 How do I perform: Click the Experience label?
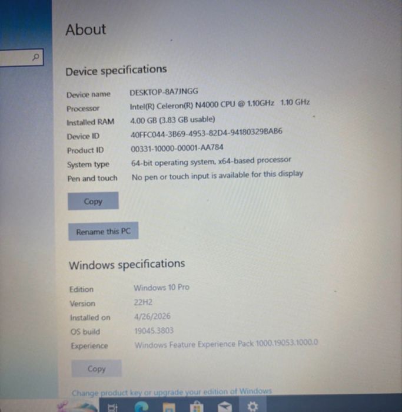[89, 346]
